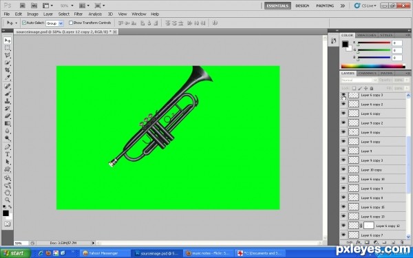
Task: Expand more workspaces with double-arrow
Action: click(342, 6)
